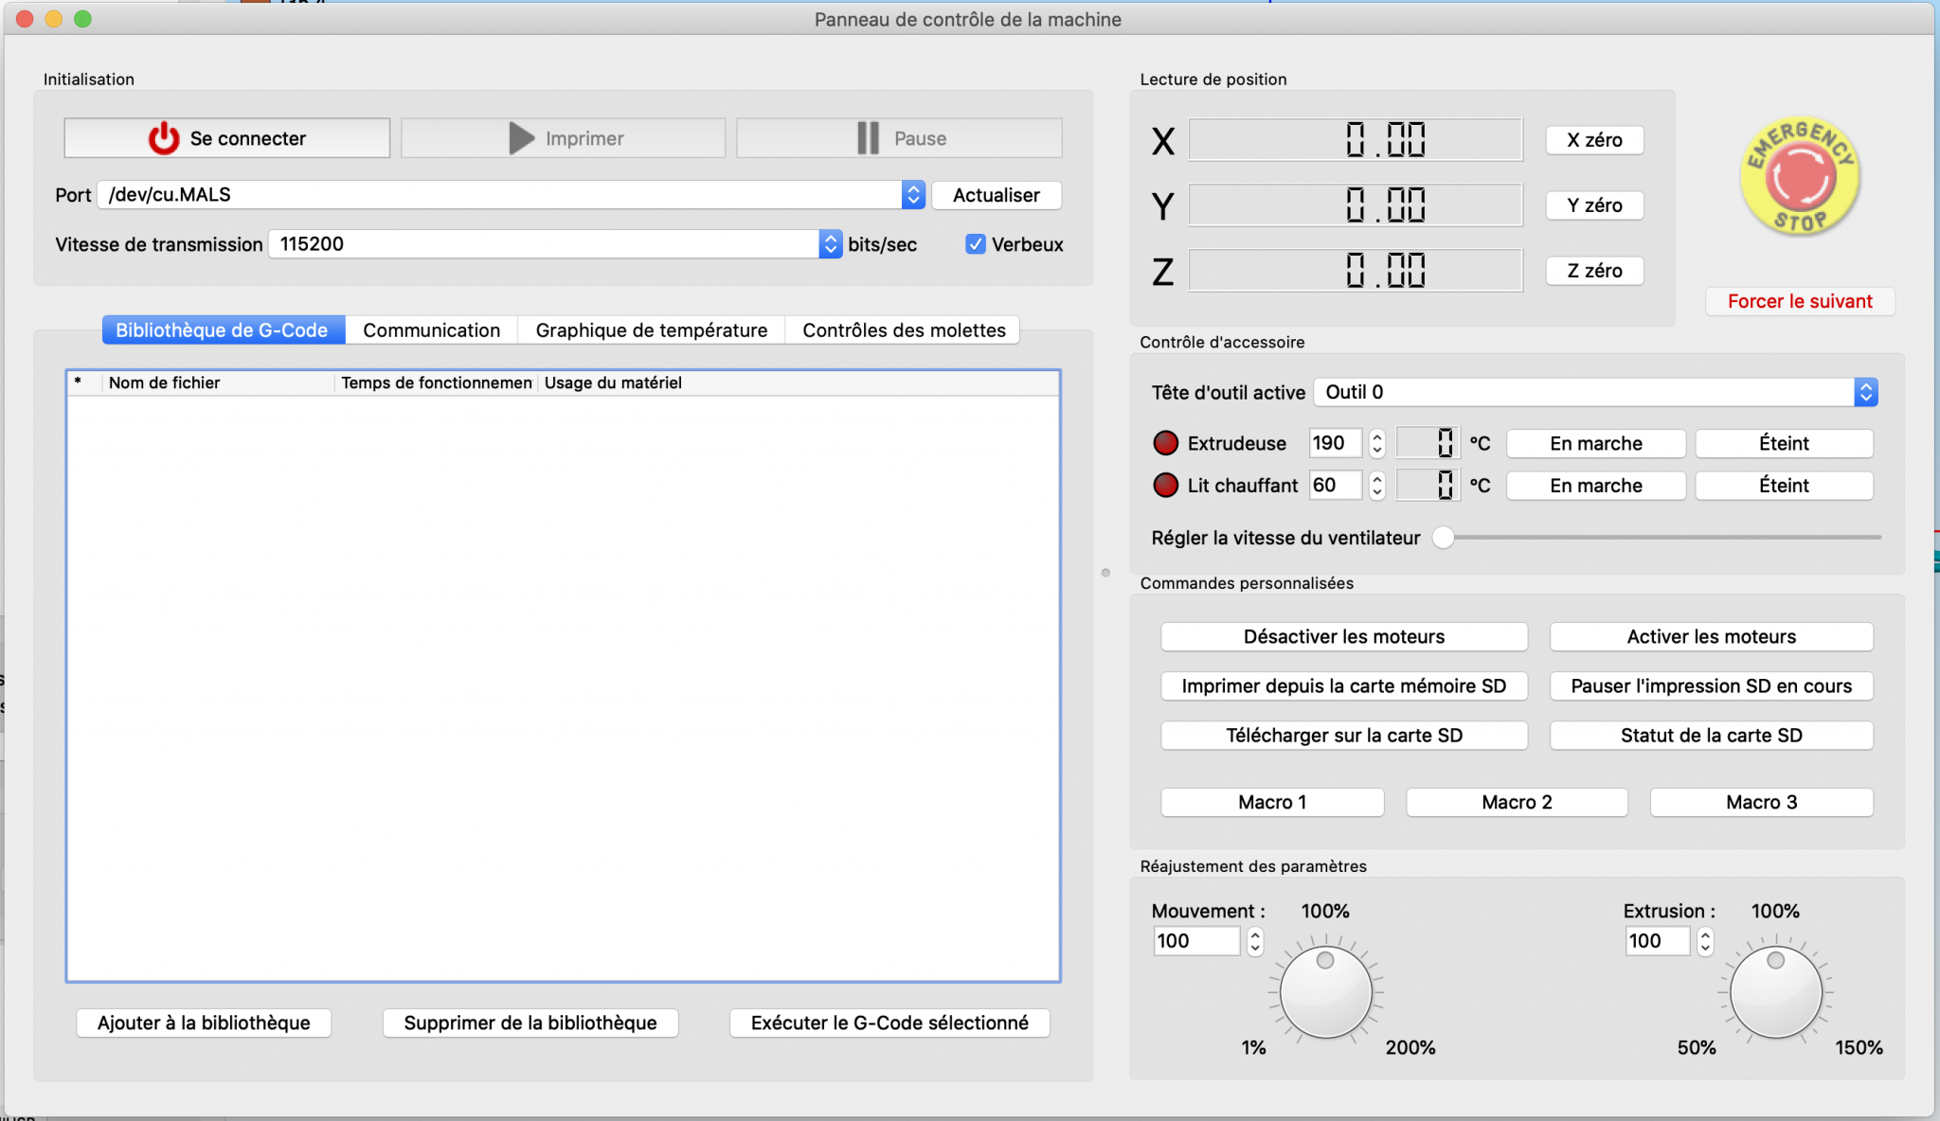Click the Extrusion rotary dial knob
Viewport: 1940px width, 1121px height.
point(1775,991)
